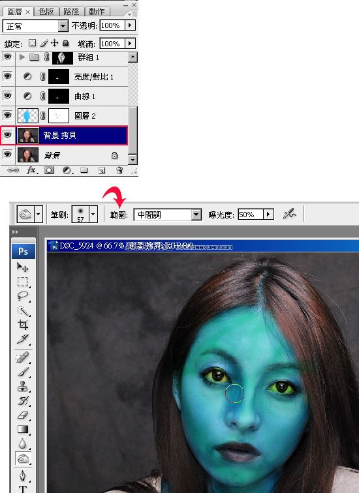359x493 pixels.
Task: Click 圖層 2 layer mask thumbnail
Action: tap(59, 115)
